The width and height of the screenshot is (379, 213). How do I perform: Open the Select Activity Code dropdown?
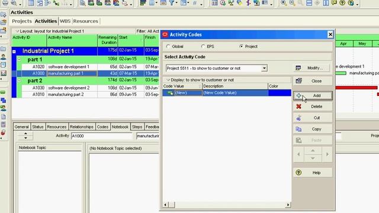pyautogui.click(x=264, y=68)
